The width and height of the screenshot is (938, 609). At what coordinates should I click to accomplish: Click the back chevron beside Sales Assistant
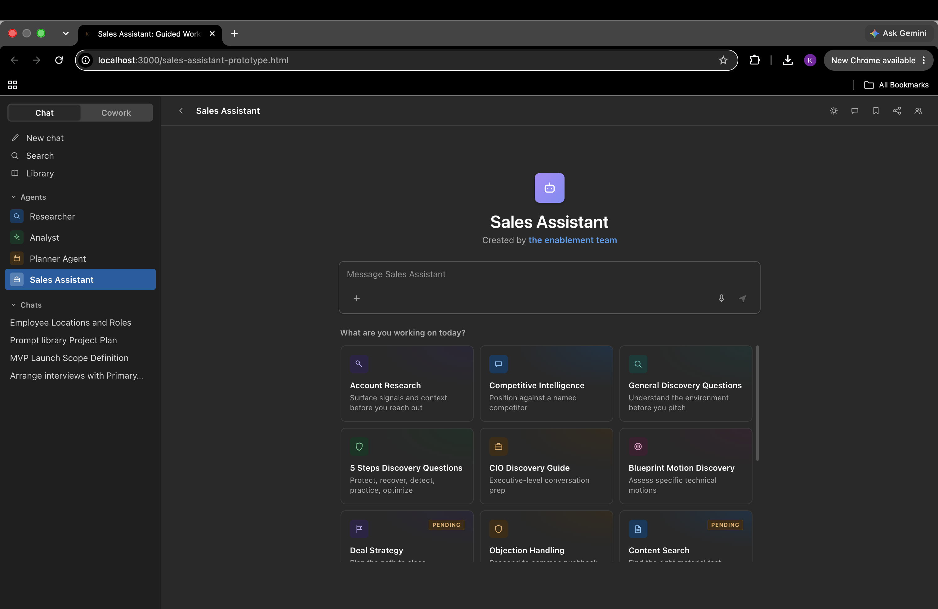pyautogui.click(x=181, y=111)
